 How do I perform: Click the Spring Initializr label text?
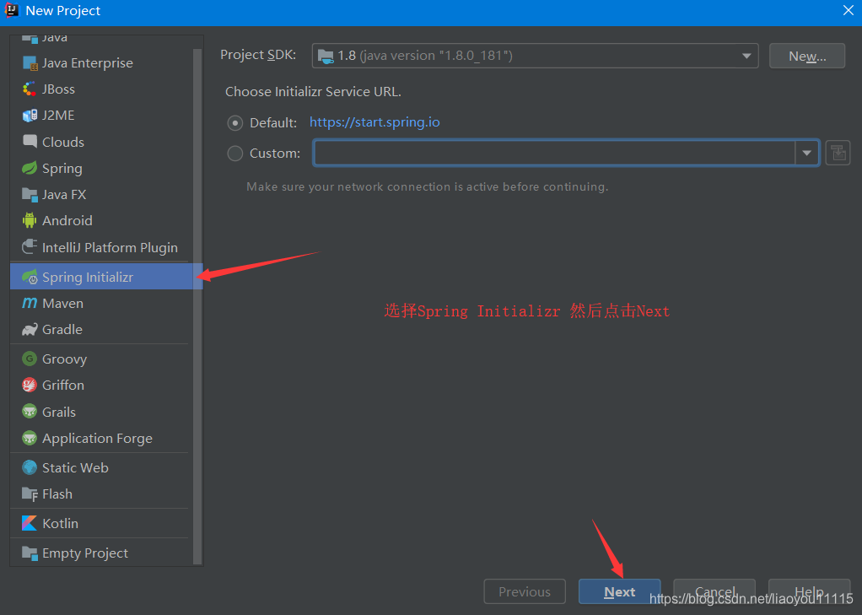[88, 277]
